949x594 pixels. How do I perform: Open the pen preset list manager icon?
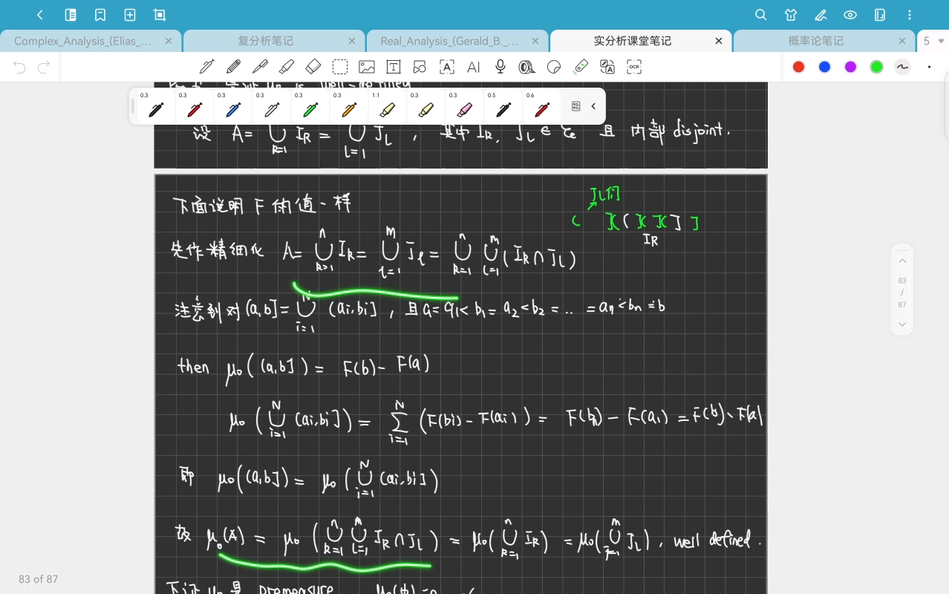[x=576, y=106]
